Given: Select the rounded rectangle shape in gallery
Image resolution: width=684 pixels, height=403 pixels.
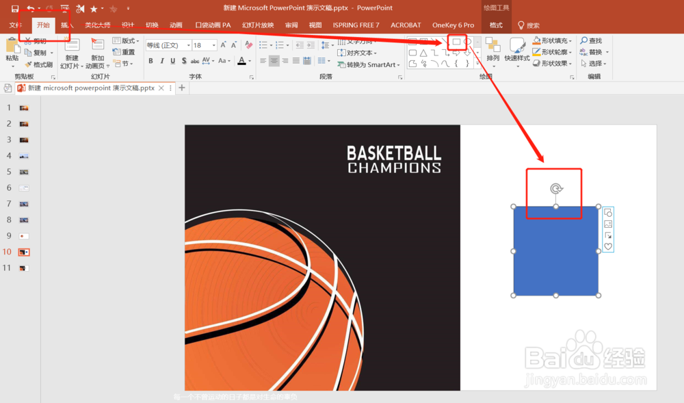Looking at the screenshot, I should 412,53.
